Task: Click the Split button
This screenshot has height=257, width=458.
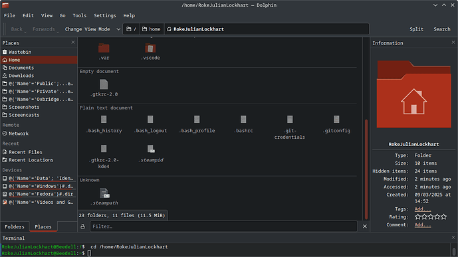Action: (416, 29)
